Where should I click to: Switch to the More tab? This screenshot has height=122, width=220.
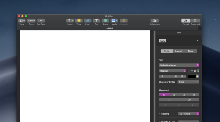point(191,51)
